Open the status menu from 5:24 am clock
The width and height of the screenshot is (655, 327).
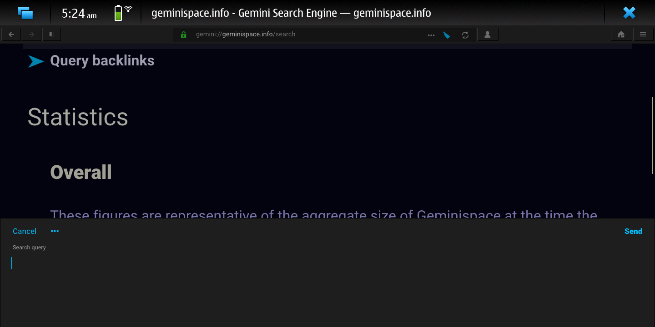(79, 14)
